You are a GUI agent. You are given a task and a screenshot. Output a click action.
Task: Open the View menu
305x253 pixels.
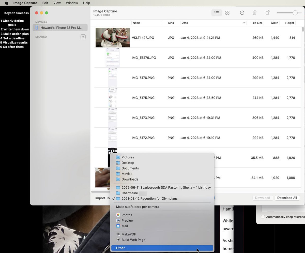[x=57, y=3]
